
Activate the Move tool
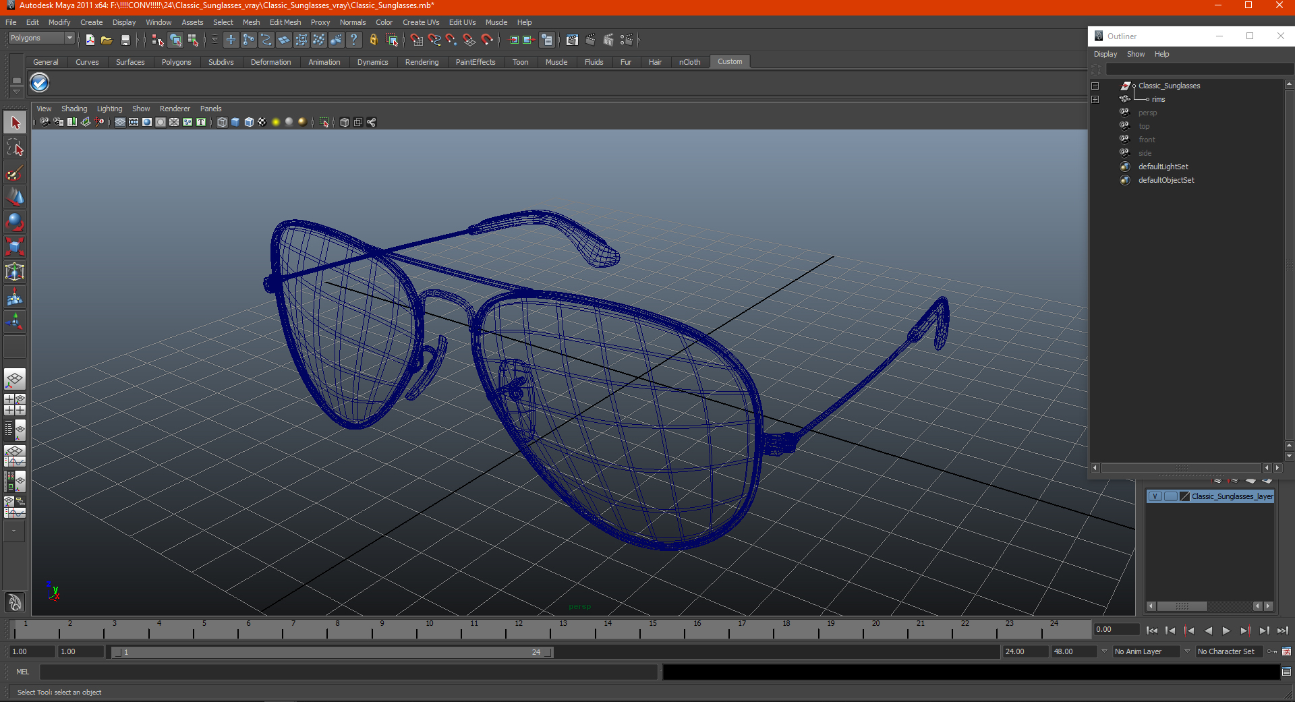coord(15,197)
